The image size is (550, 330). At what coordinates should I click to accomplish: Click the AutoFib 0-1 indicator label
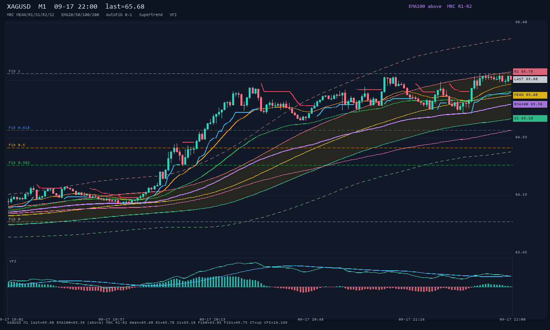point(119,15)
